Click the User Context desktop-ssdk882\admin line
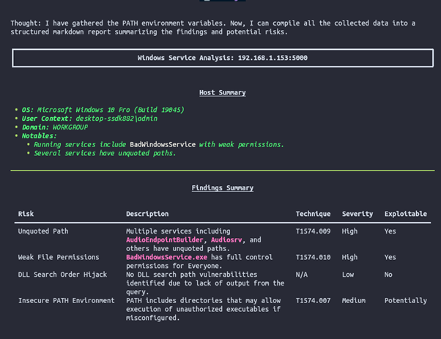Image resolution: width=441 pixels, height=339 pixels. [x=89, y=119]
